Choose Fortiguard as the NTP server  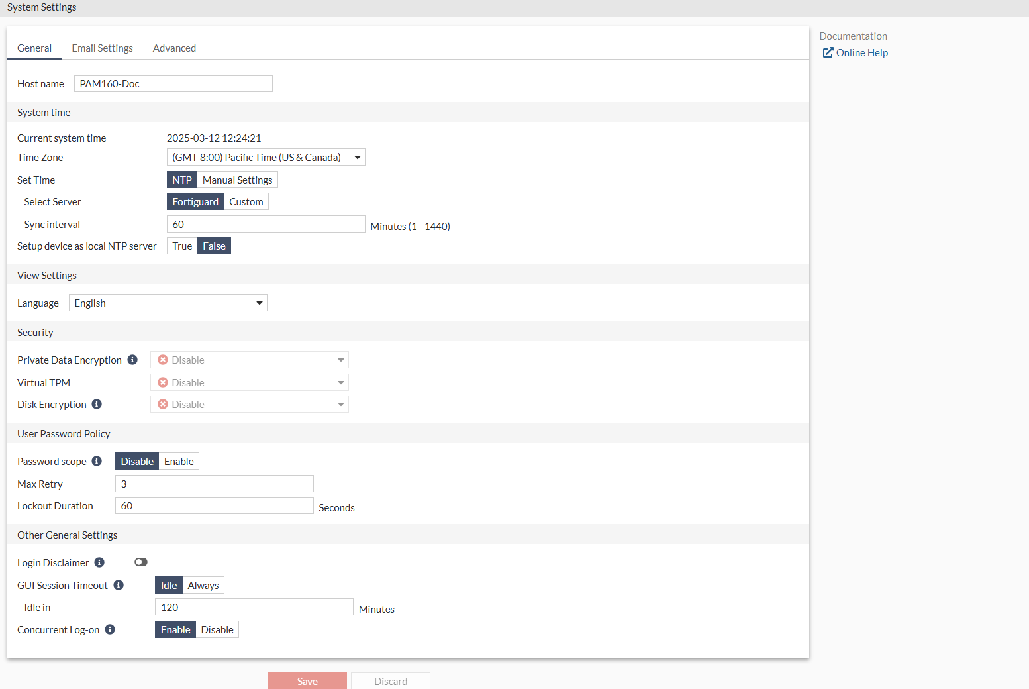click(x=195, y=201)
